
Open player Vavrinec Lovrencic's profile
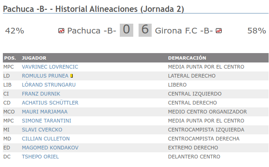50,67
